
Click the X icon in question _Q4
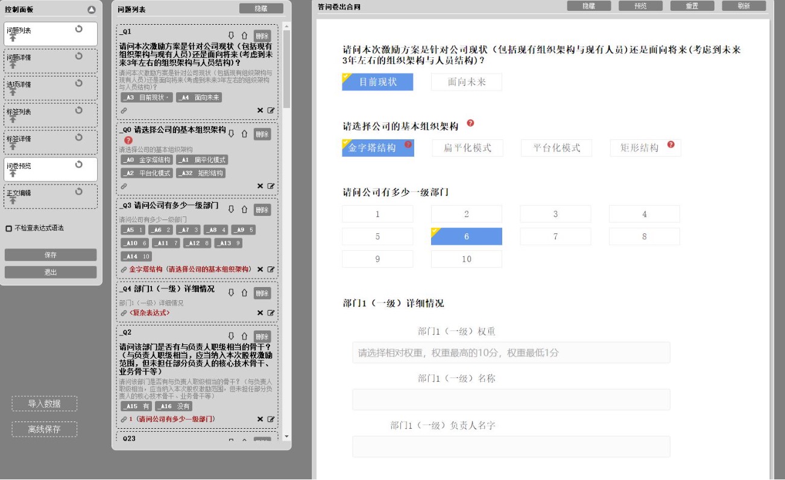click(260, 313)
